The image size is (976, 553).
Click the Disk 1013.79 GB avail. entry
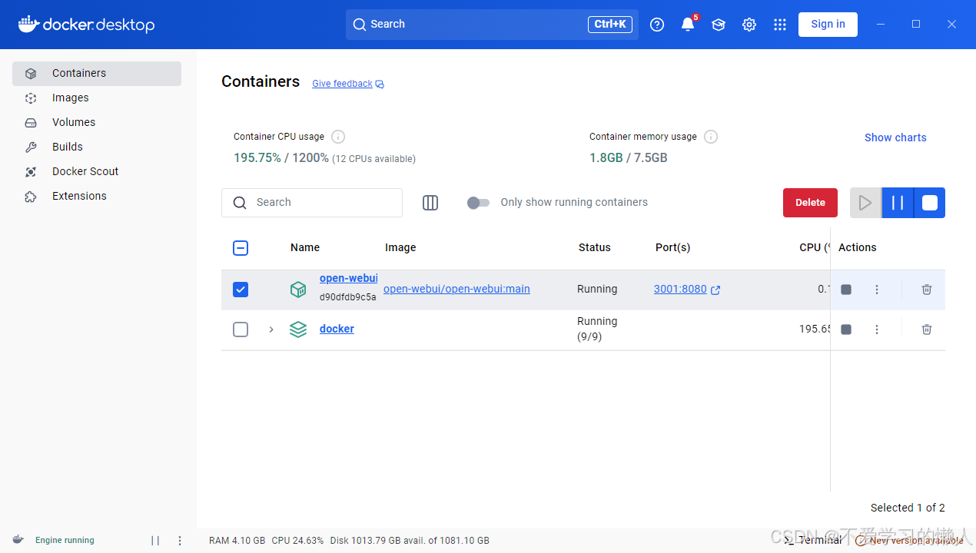[410, 541]
